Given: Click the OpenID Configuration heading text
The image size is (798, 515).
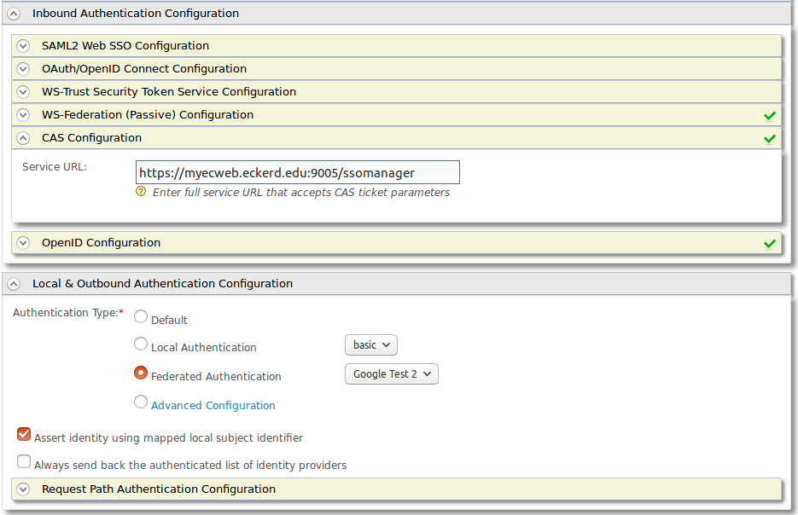Looking at the screenshot, I should 101,243.
